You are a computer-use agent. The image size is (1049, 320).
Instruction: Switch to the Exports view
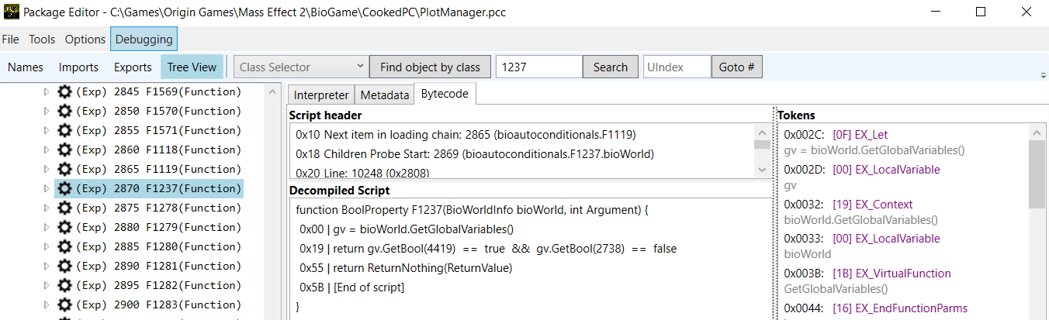click(x=133, y=67)
